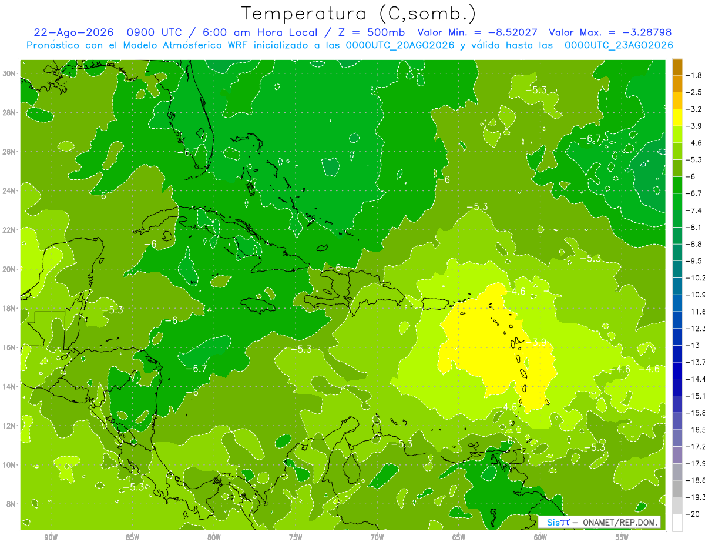Click the -8.1 value in color scale

click(695, 227)
